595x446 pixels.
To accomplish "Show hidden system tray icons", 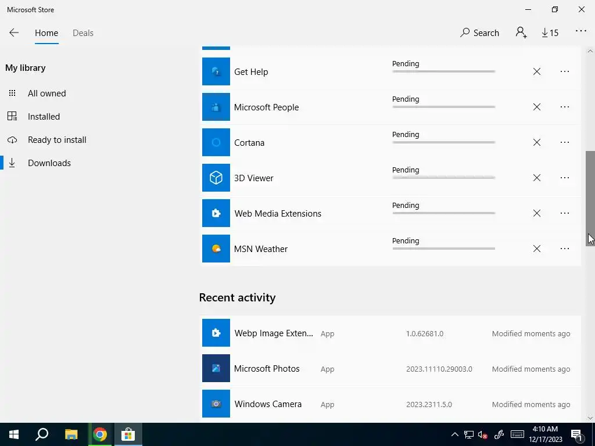I will (454, 434).
